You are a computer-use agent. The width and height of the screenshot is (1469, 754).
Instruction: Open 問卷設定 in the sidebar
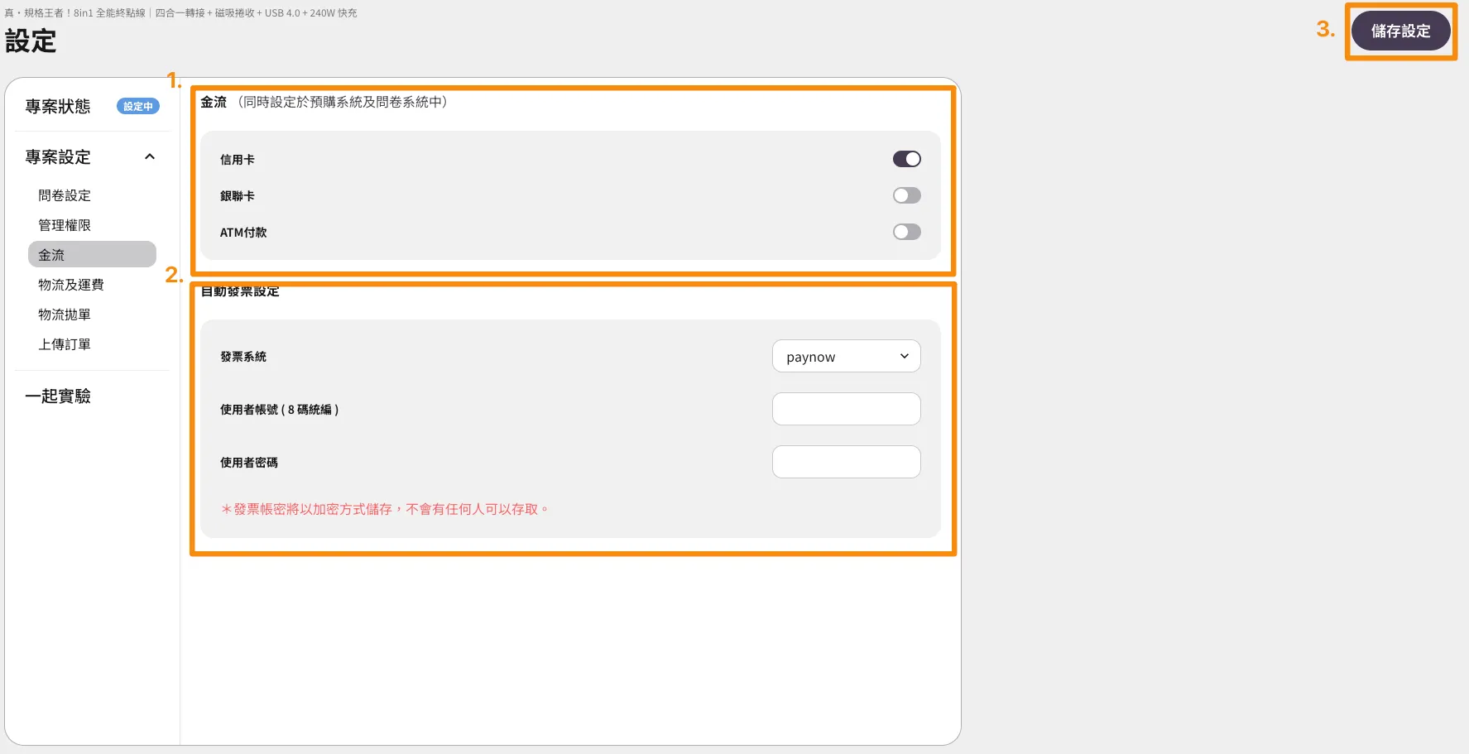[65, 195]
